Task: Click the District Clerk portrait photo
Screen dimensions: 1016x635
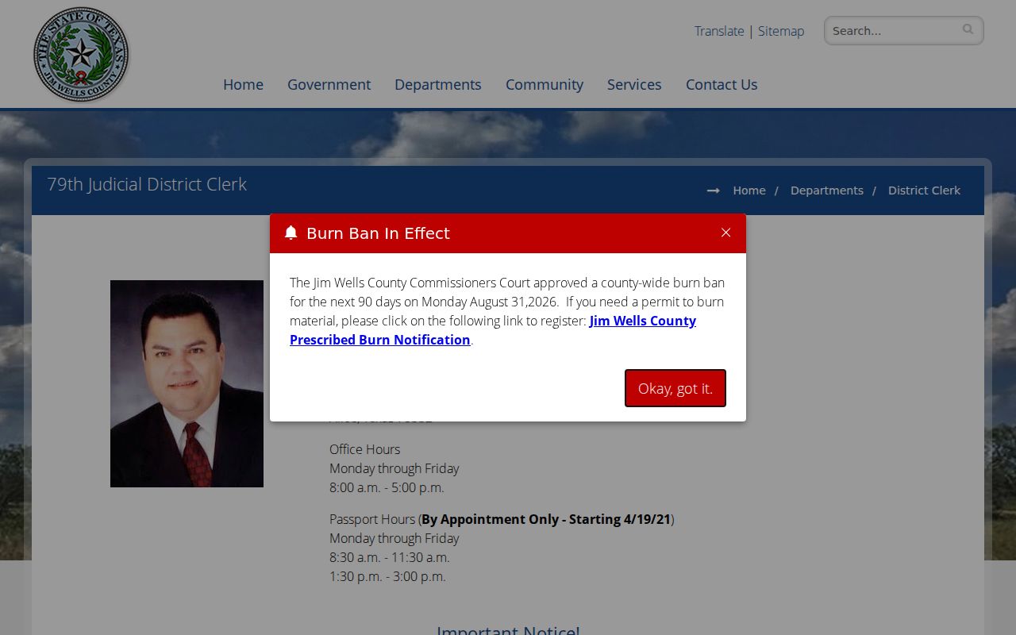Action: (x=187, y=383)
